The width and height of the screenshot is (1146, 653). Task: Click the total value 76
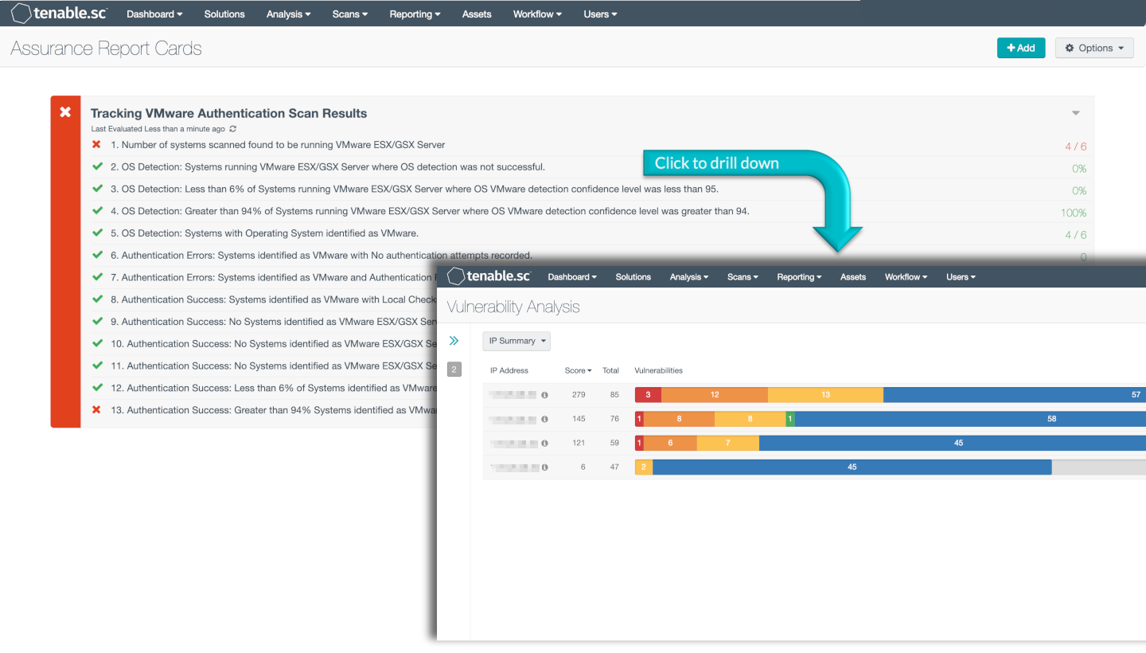[614, 419]
